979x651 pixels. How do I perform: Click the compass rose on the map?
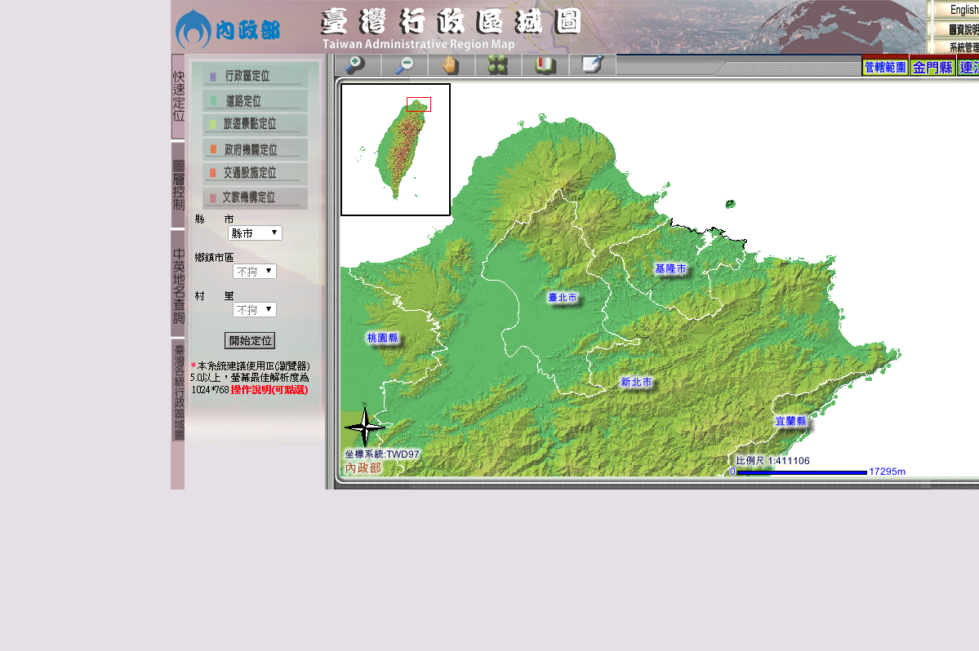(364, 427)
